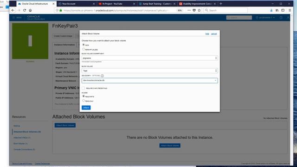
Task: Click the Oracle console search field
Action: (239, 18)
